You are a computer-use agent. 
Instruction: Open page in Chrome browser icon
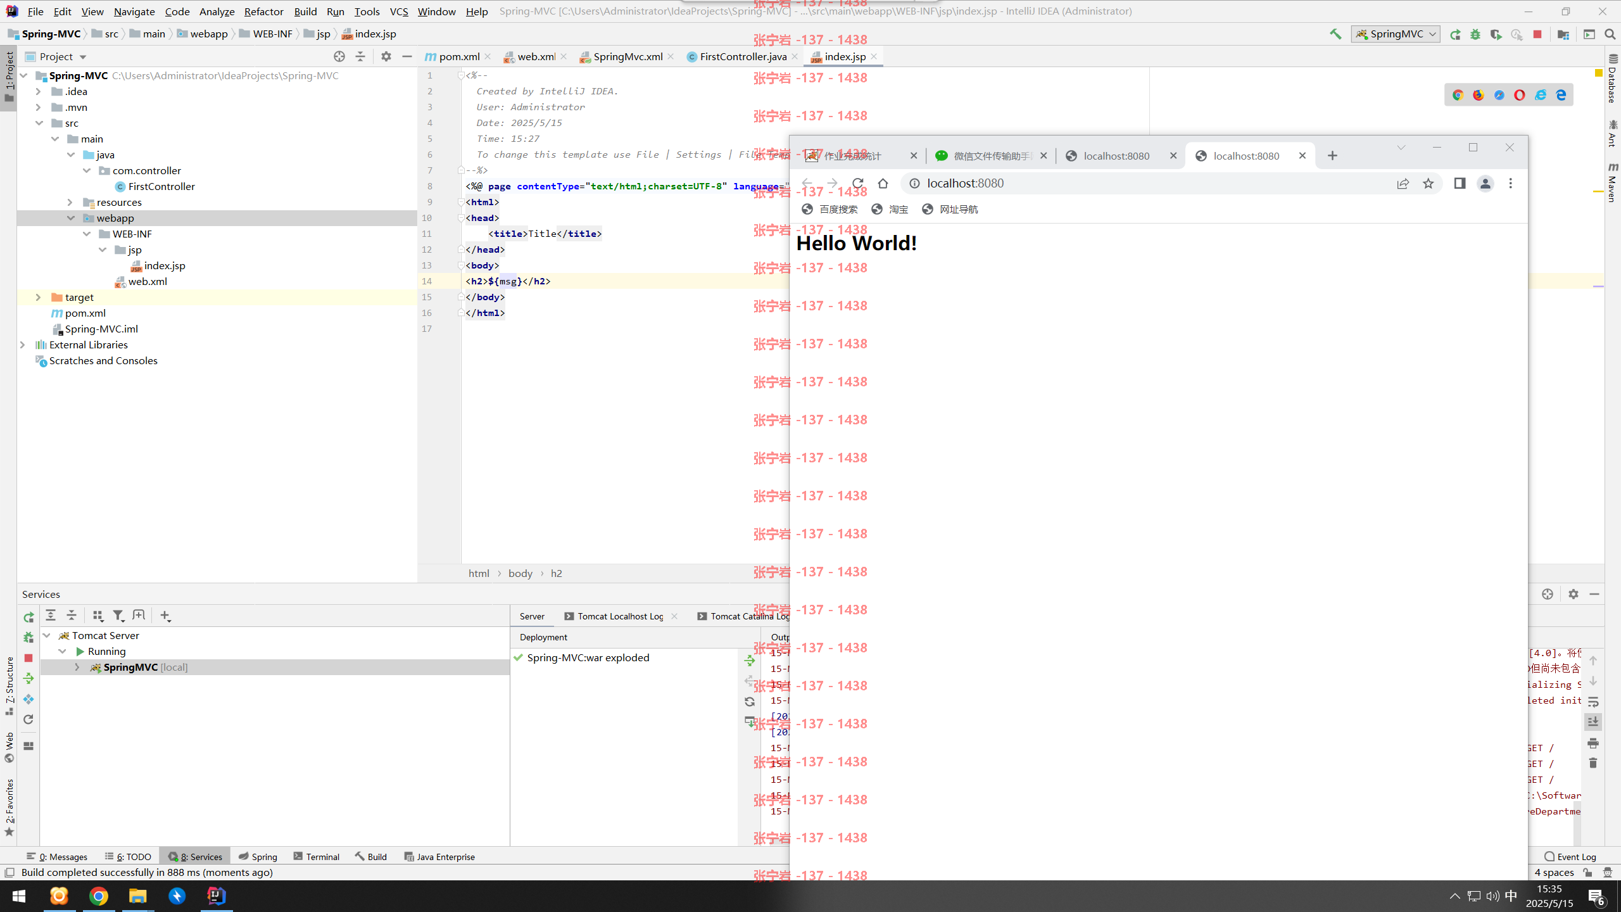point(1458,95)
